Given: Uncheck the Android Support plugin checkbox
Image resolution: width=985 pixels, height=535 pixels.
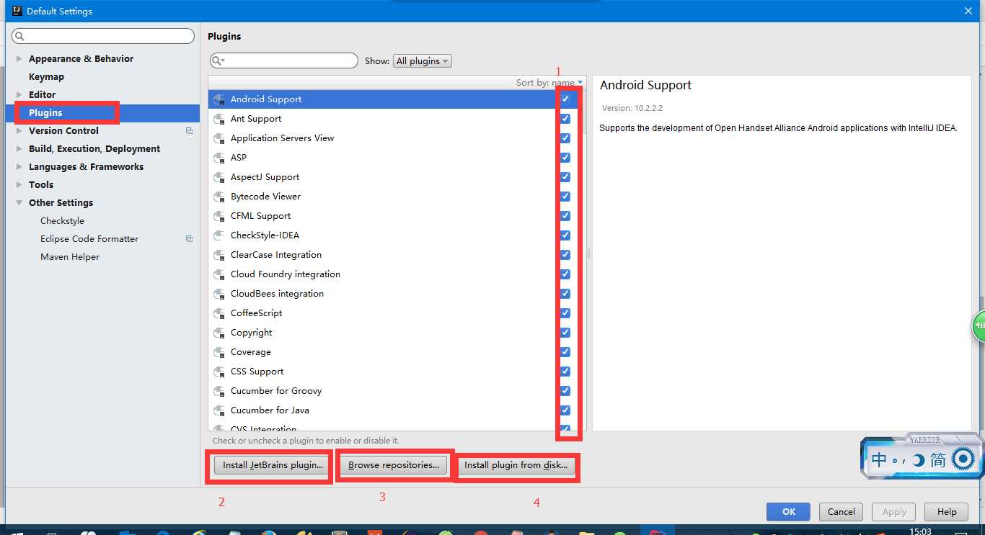Looking at the screenshot, I should [x=565, y=99].
